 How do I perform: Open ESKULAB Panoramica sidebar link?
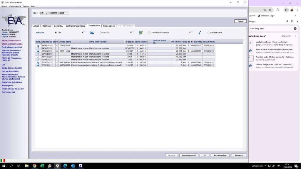[11, 58]
